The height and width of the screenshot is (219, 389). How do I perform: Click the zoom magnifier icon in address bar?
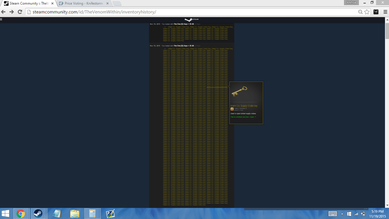[360, 12]
